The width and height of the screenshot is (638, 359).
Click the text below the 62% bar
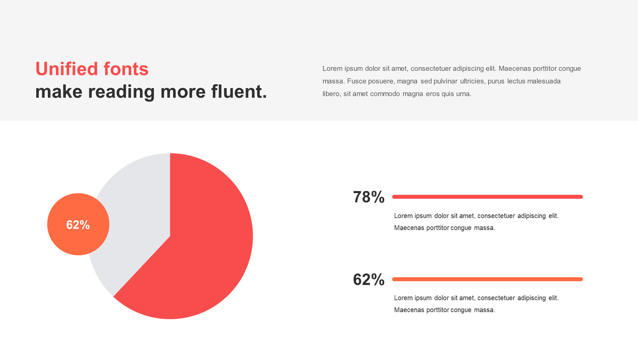[x=476, y=304]
